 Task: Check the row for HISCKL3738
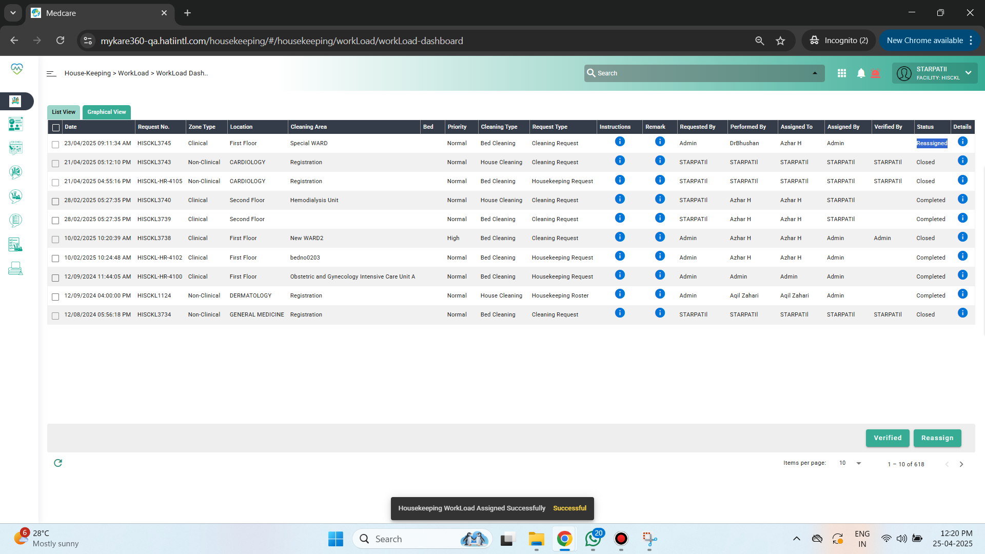pos(55,240)
